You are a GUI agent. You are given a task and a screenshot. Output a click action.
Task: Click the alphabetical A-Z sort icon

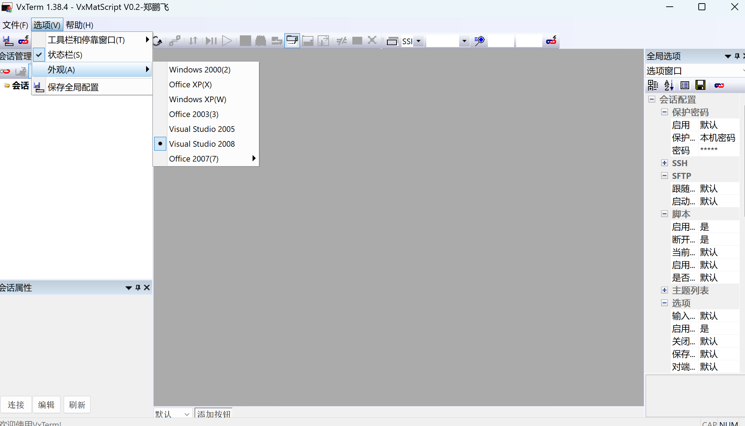pos(669,85)
